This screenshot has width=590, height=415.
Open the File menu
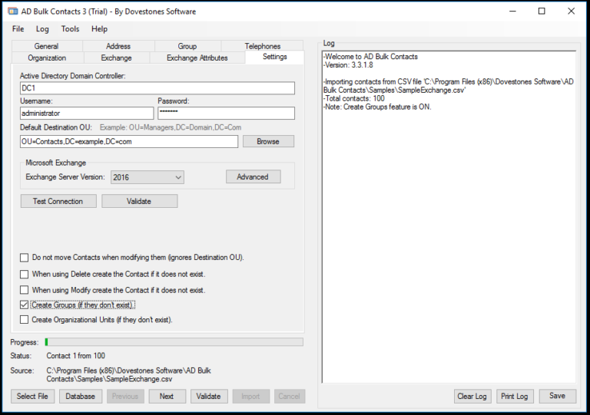[x=18, y=29]
